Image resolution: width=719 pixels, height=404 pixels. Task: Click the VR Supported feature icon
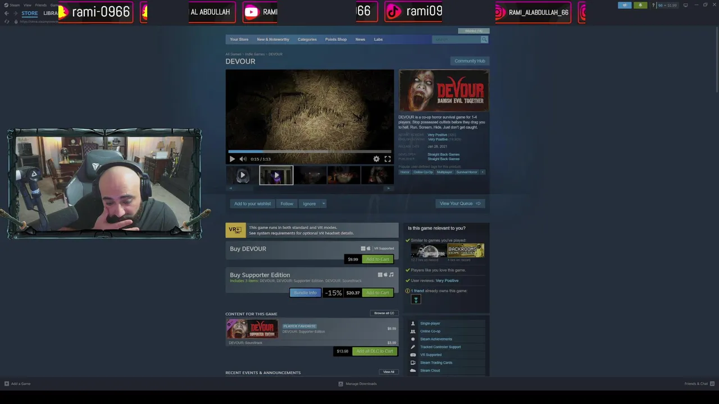pos(413,355)
